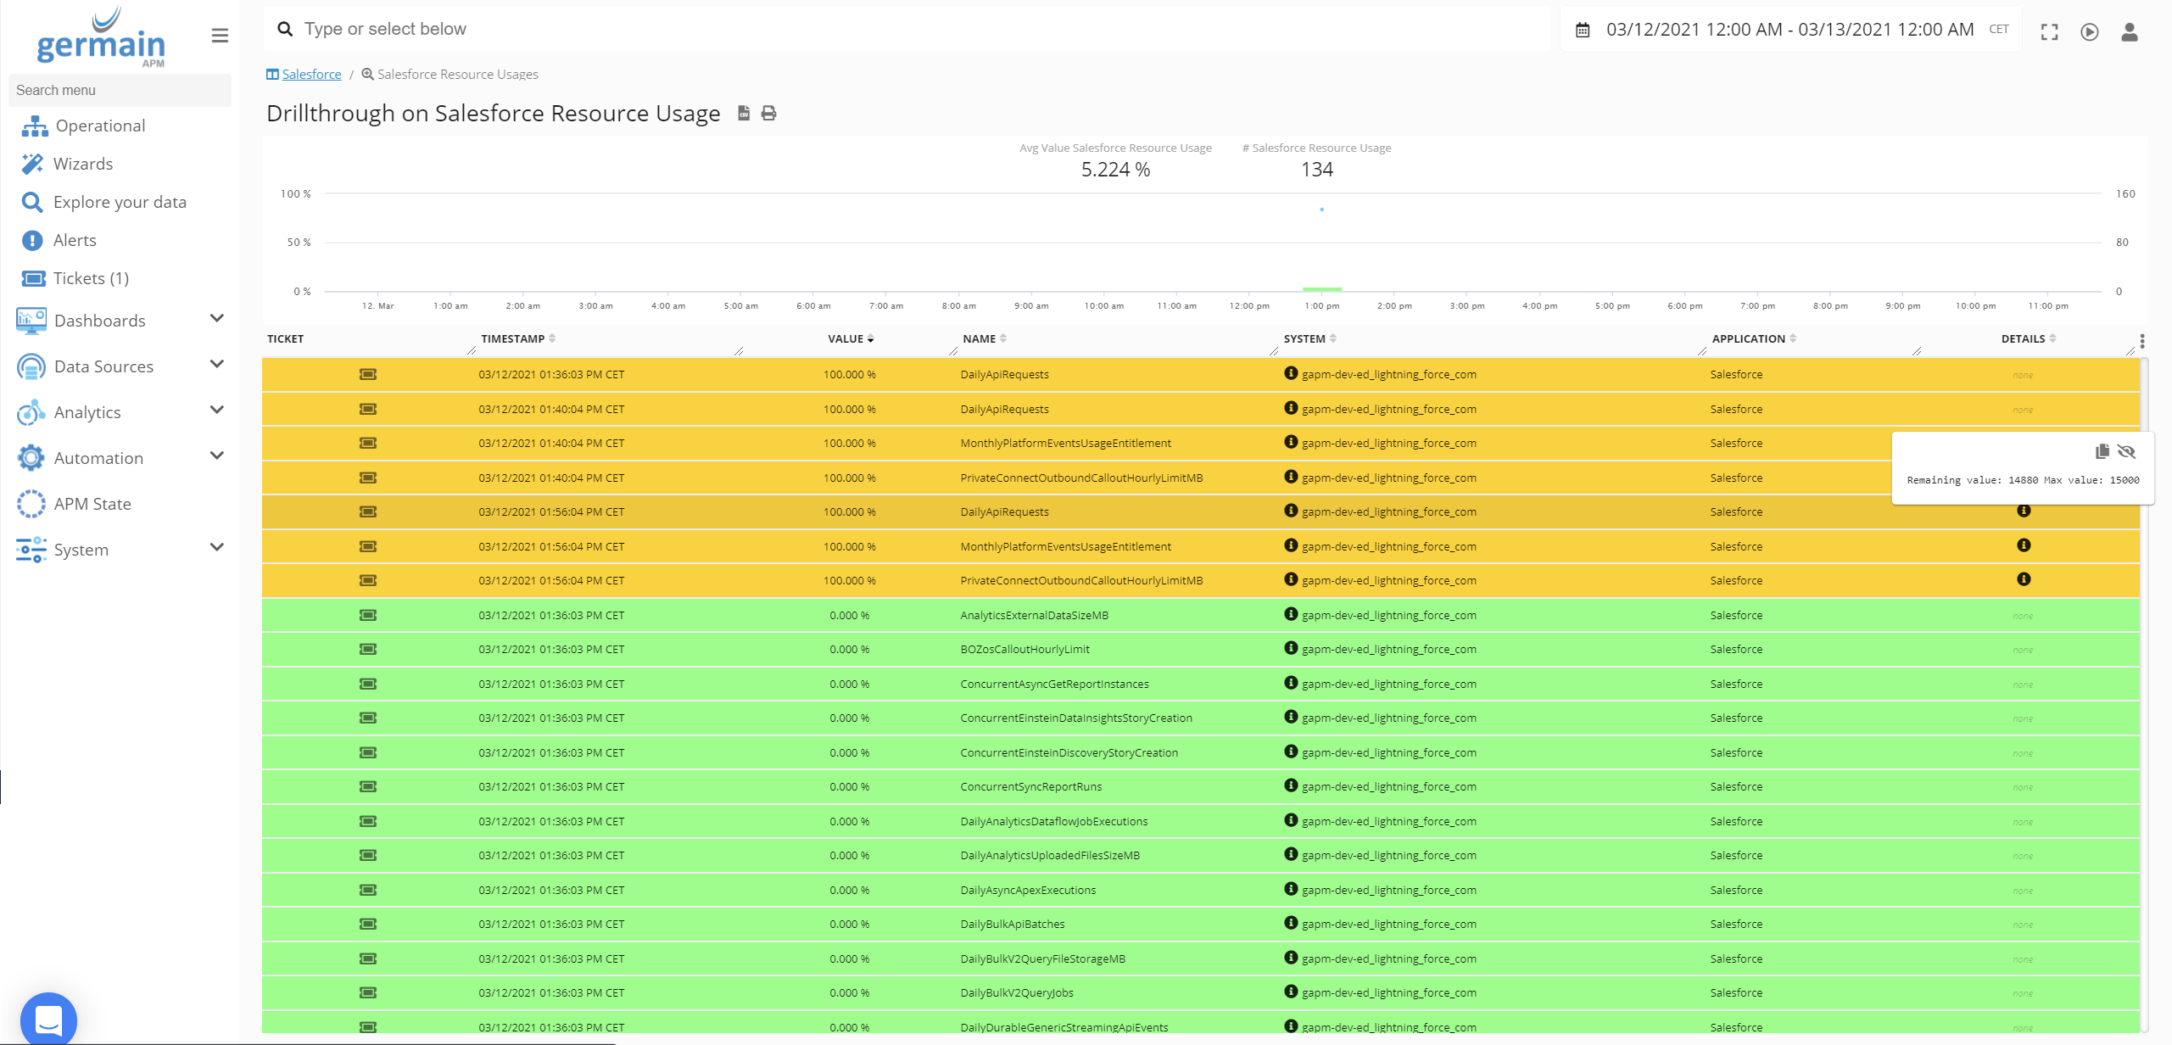Screen dimensions: 2172x1045
Task: Hide details popup with crossed-eye icon
Action: (2126, 451)
